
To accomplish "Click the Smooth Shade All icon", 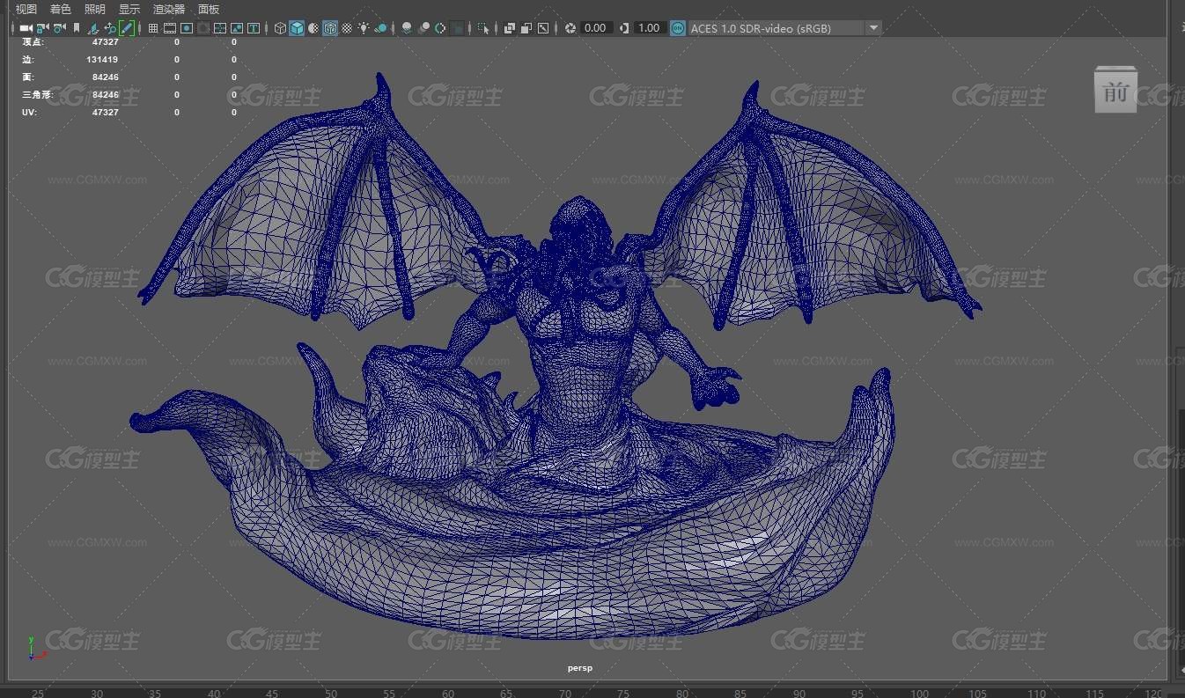I will coord(297,28).
